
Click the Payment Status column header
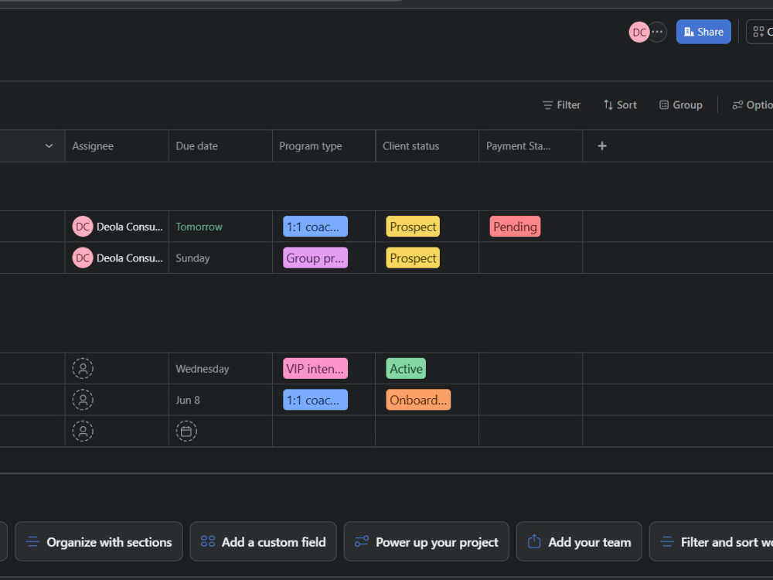click(x=530, y=146)
